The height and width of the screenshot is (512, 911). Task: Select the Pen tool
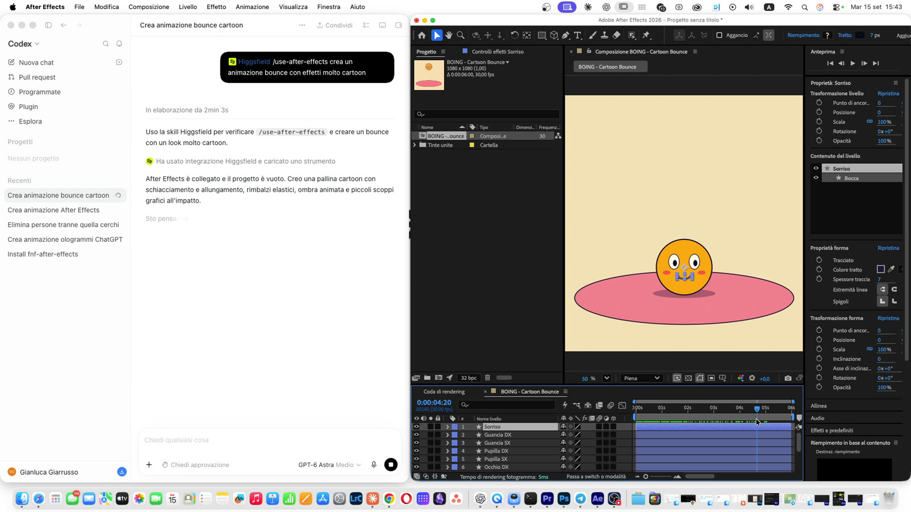pos(565,35)
